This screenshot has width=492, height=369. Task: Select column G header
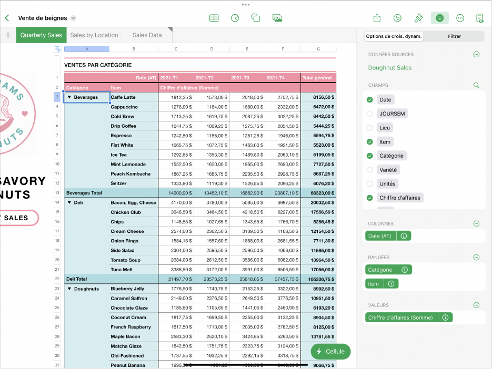tap(318, 49)
